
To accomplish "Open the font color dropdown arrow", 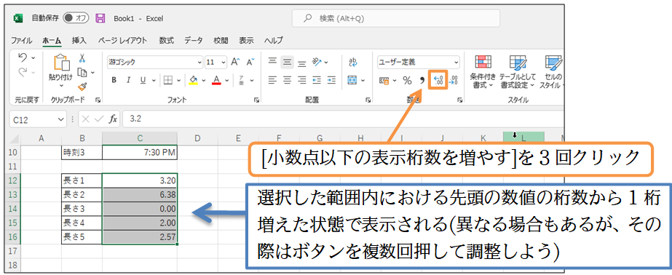I will (x=227, y=80).
